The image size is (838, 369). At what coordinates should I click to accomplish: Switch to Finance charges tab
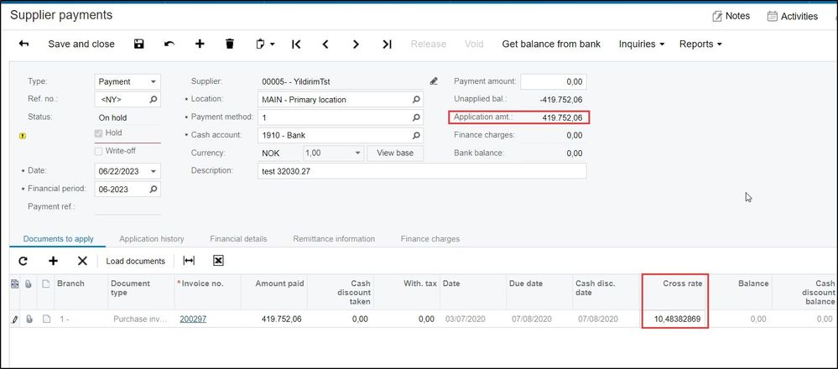430,239
